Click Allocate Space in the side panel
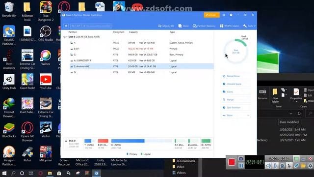The image size is (314, 177). point(235,84)
